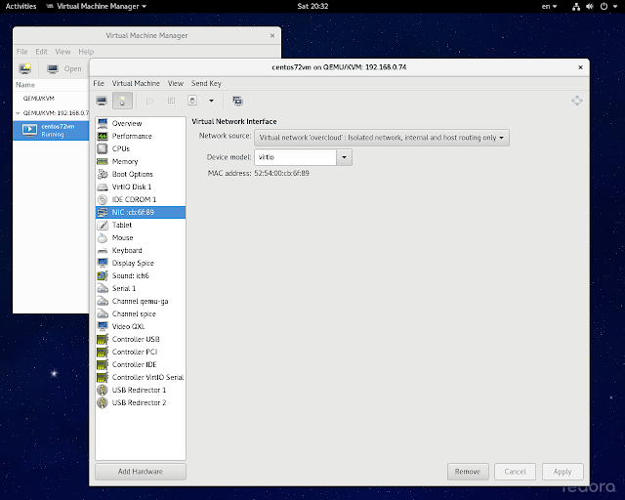
Task: Select Controller USB entry
Action: pyautogui.click(x=141, y=339)
